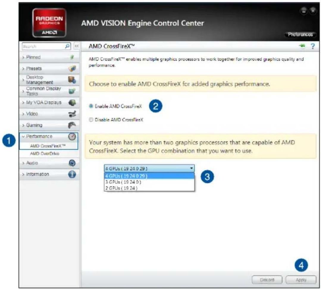321x289 pixels.
Task: Choose 3 GPUs (19 24 0) option
Action: [x=149, y=182]
